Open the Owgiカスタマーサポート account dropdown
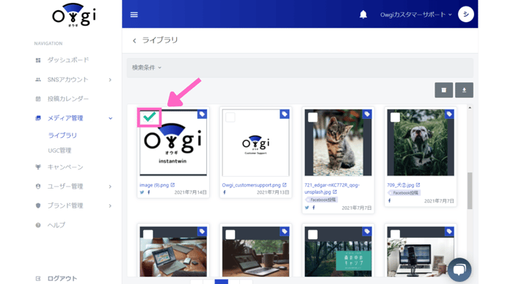Screen dimensions: 505x284 pos(415,15)
